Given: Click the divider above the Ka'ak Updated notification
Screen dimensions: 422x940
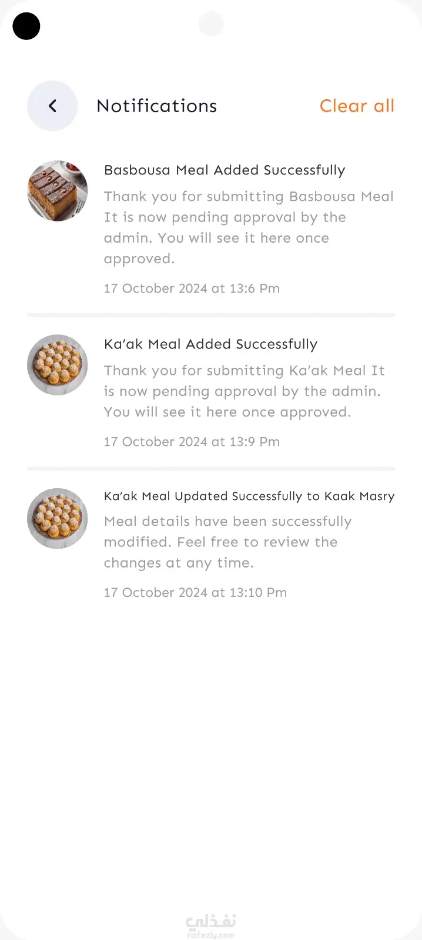Looking at the screenshot, I should pos(211,469).
